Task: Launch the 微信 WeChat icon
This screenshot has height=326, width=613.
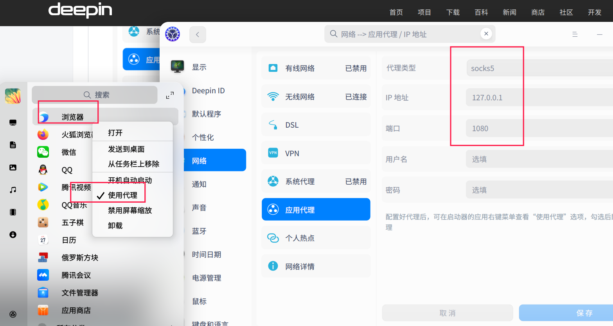Action: pos(43,152)
